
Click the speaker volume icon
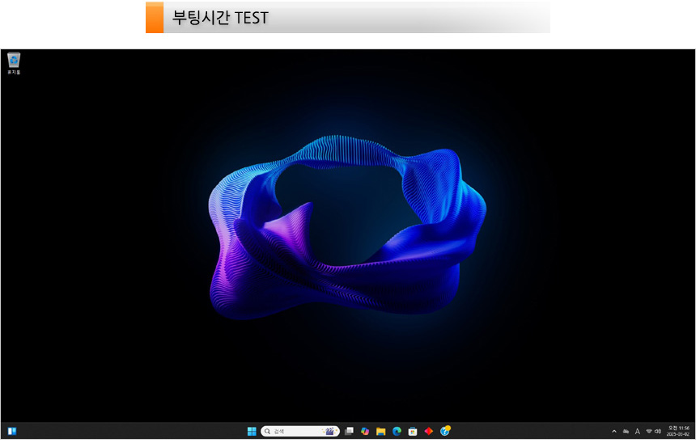click(x=658, y=432)
